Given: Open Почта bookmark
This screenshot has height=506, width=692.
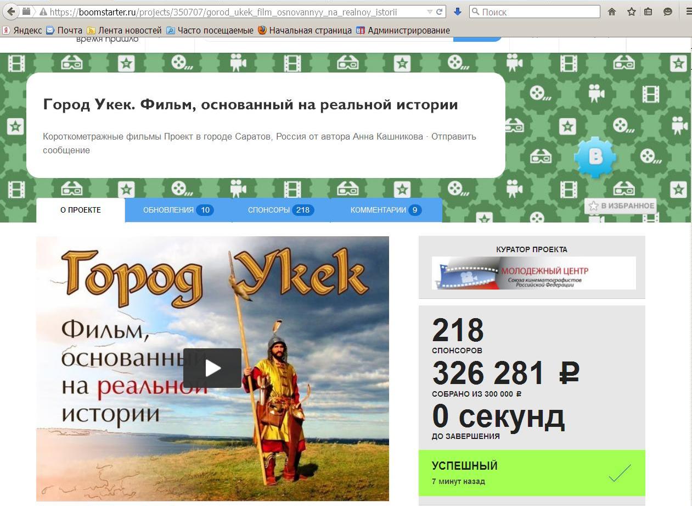Looking at the screenshot, I should [x=64, y=31].
